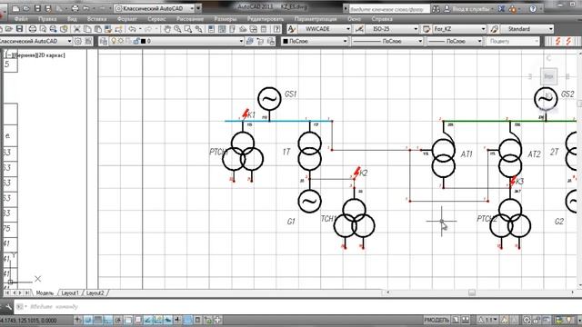This screenshot has height=327, width=582.
Task: Open the Tool Palettes window icon
Action: 233,29
